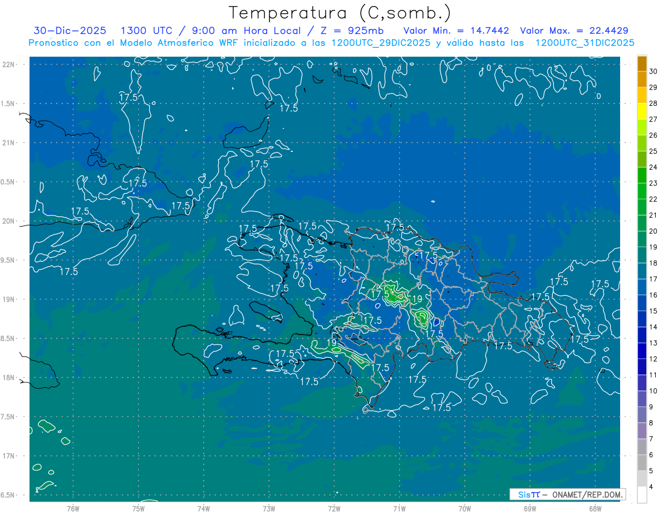Image resolution: width=668 pixels, height=516 pixels.
Task: Click the "70W" longitude axis label
Action: (465, 508)
